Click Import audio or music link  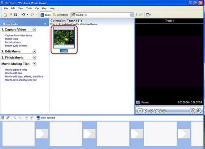[x=16, y=46]
